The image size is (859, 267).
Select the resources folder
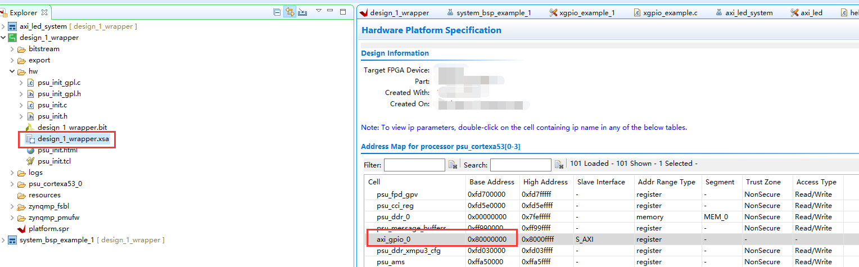pos(44,195)
